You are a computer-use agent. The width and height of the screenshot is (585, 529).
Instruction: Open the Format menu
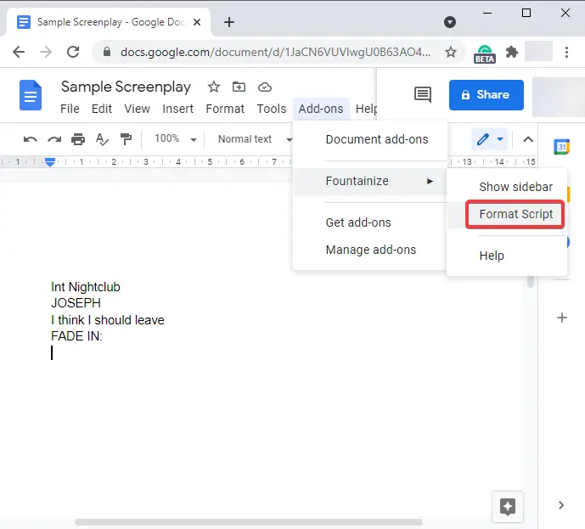click(x=225, y=109)
